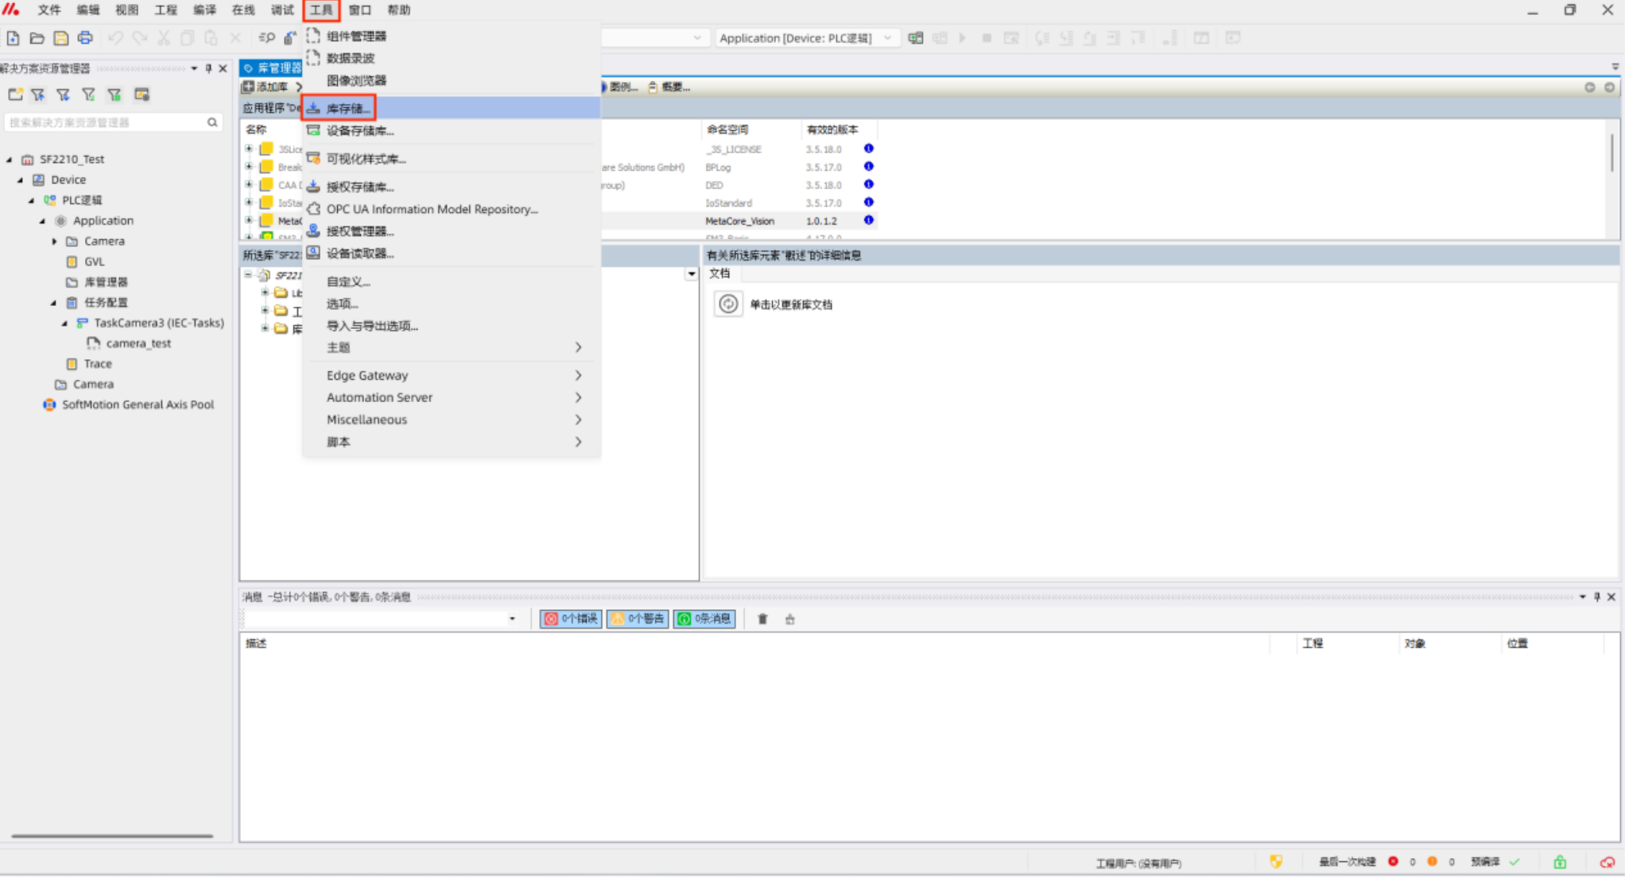Click the new file toolbar icon
Screen dimensions: 1625x878
(14, 38)
